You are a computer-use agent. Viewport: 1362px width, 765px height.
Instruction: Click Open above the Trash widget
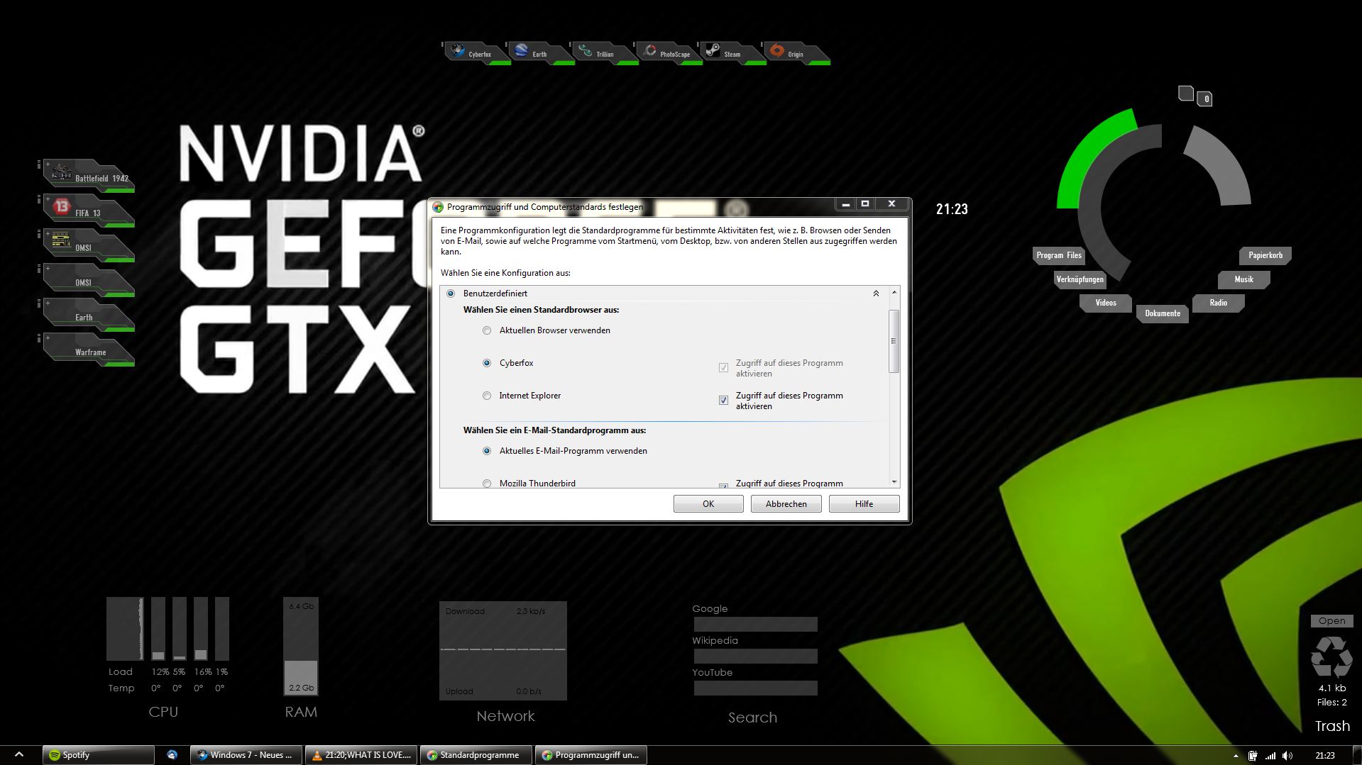[1331, 620]
